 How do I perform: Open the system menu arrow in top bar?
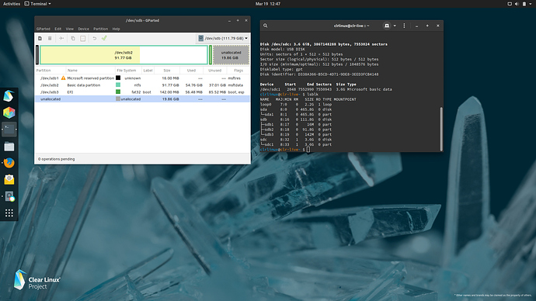[x=531, y=4]
